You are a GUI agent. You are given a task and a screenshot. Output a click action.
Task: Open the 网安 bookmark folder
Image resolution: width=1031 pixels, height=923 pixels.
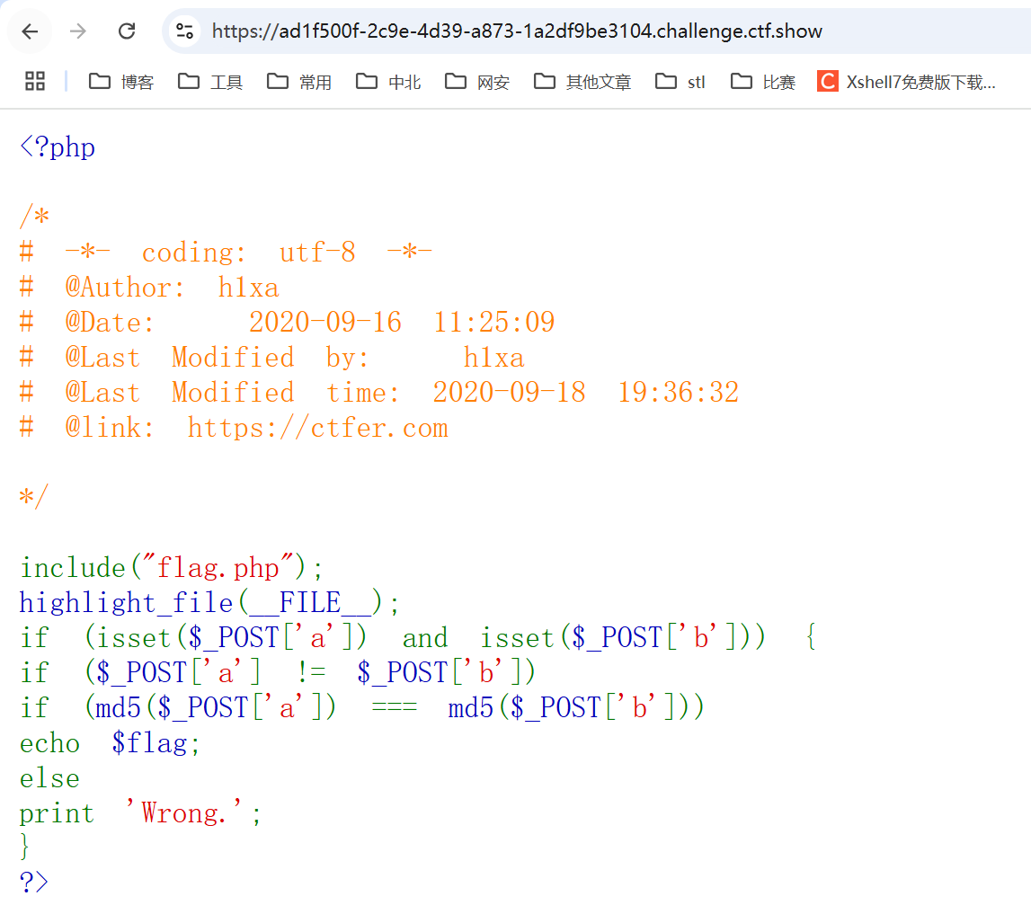[x=477, y=82]
